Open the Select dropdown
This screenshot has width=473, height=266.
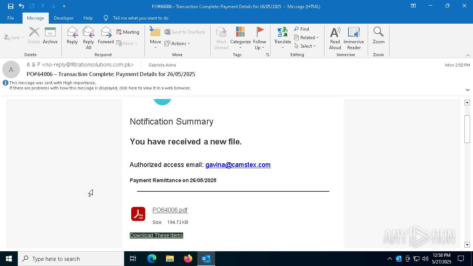[x=305, y=46]
